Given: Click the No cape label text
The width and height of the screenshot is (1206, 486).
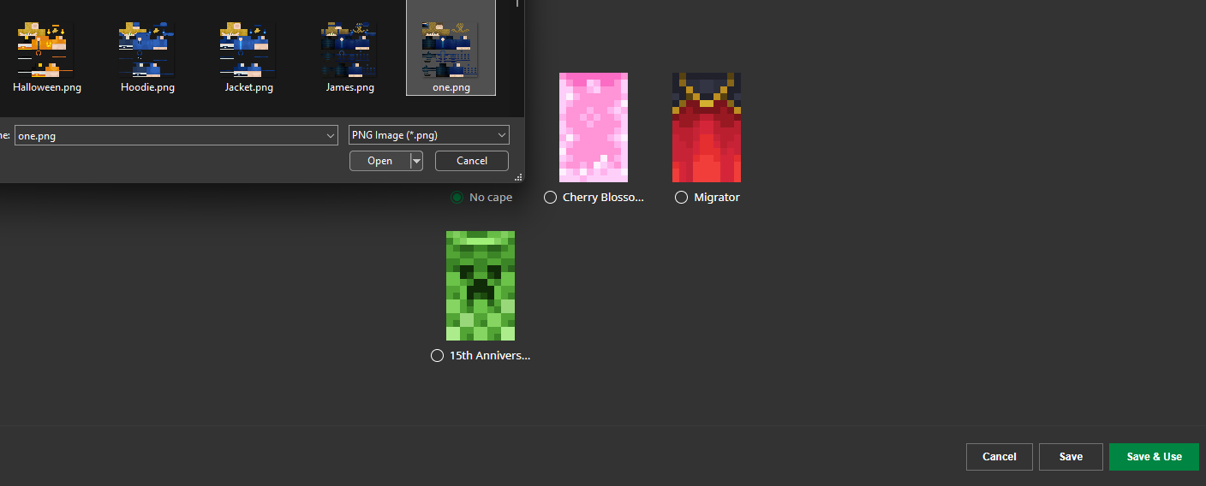Looking at the screenshot, I should coord(491,198).
